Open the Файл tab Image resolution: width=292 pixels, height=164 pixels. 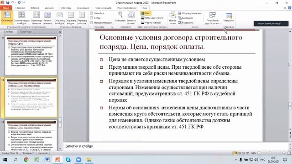(x=6, y=8)
